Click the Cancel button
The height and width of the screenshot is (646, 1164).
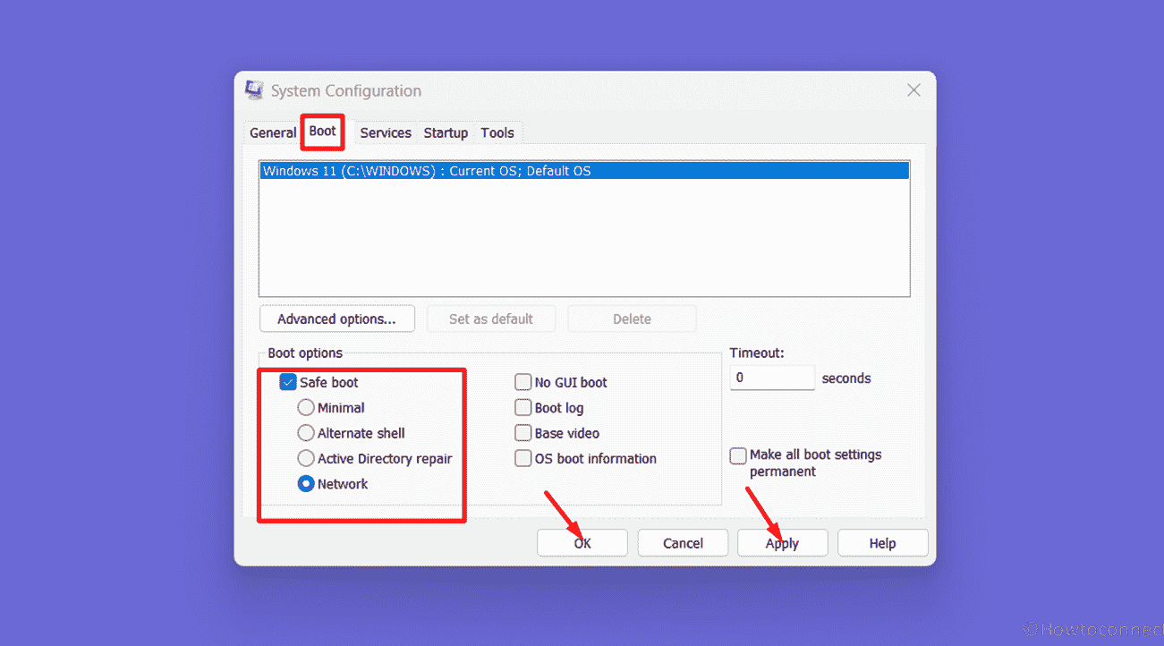683,543
